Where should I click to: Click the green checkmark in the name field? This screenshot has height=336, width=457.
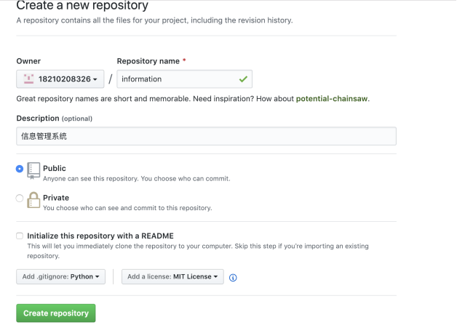243,79
